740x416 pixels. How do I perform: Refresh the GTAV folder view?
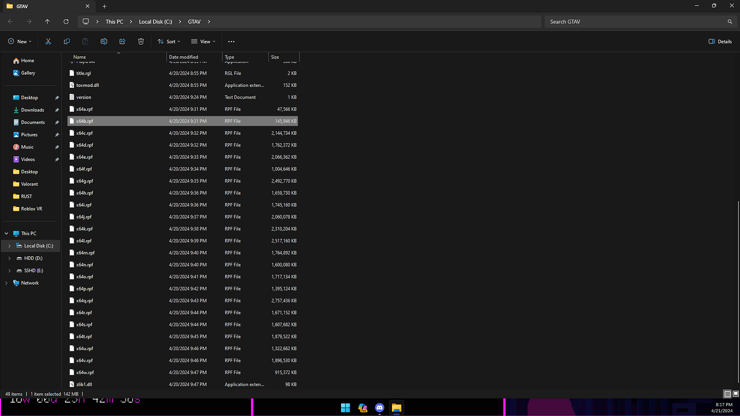point(66,21)
